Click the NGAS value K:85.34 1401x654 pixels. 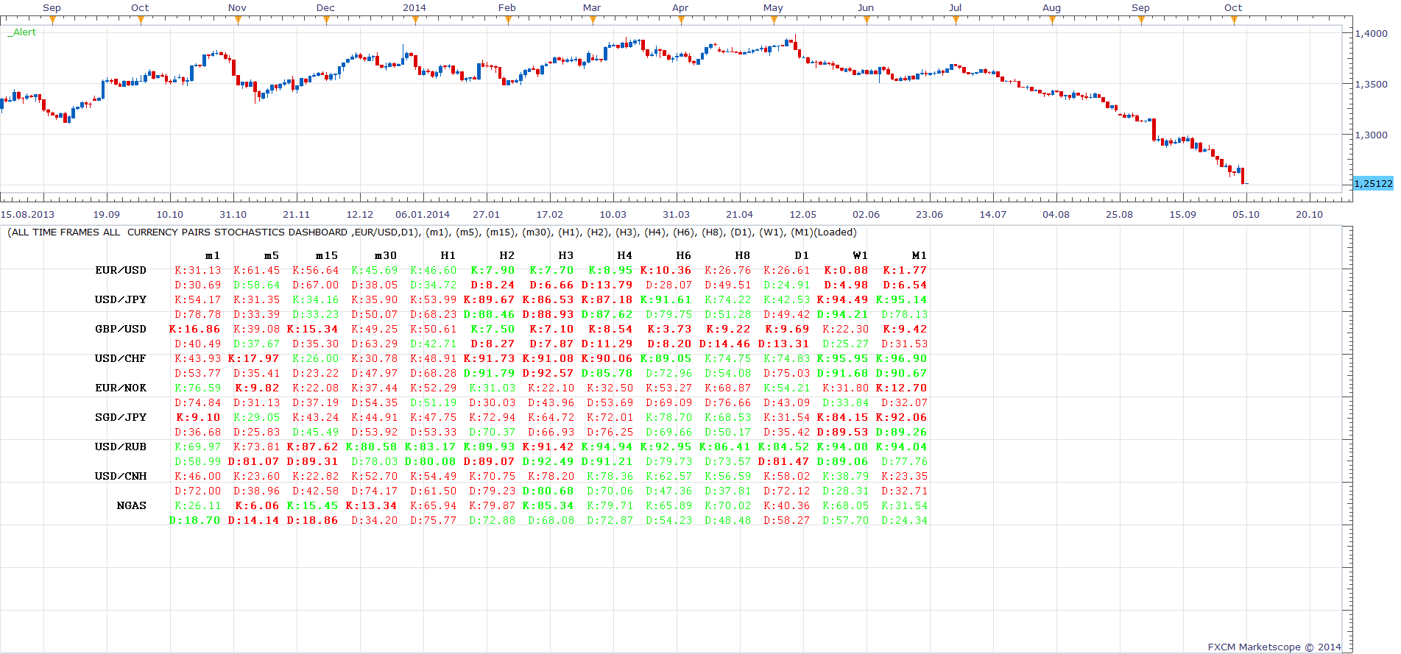(548, 505)
